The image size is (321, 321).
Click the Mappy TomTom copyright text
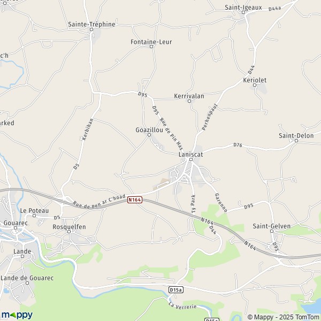point(283,317)
